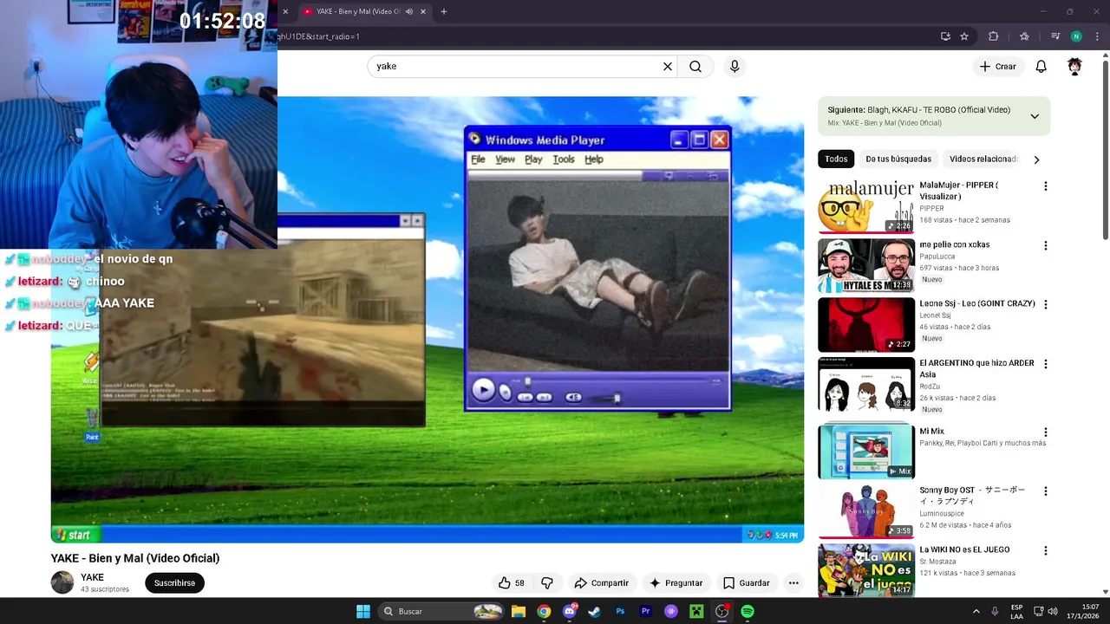Open Minecraft from the taskbar

[x=696, y=611]
